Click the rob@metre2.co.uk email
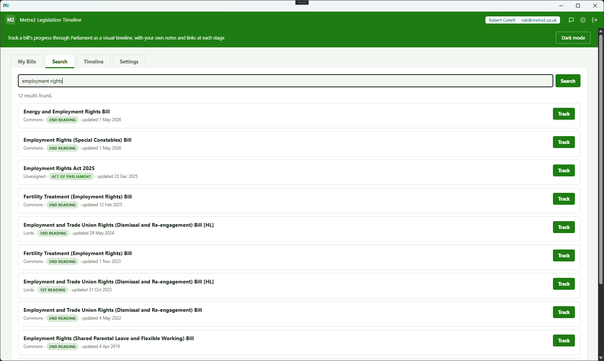 coord(539,20)
